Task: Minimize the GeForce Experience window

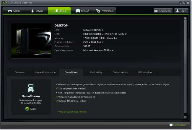Action: pyautogui.click(x=180, y=3)
